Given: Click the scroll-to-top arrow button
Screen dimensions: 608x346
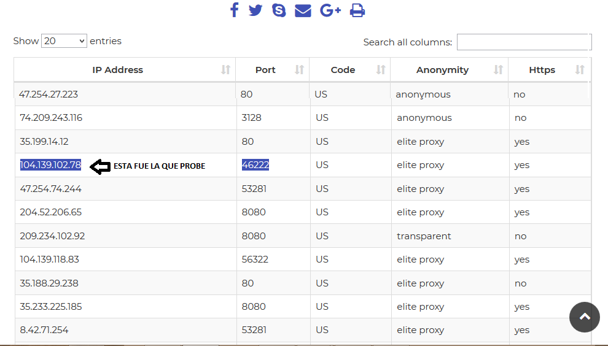Looking at the screenshot, I should (x=584, y=317).
